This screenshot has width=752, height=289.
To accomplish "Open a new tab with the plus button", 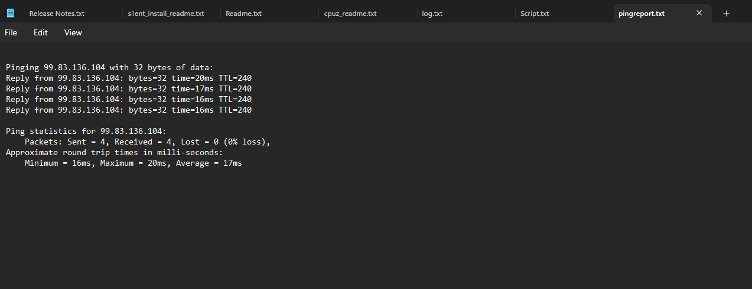I will (726, 13).
